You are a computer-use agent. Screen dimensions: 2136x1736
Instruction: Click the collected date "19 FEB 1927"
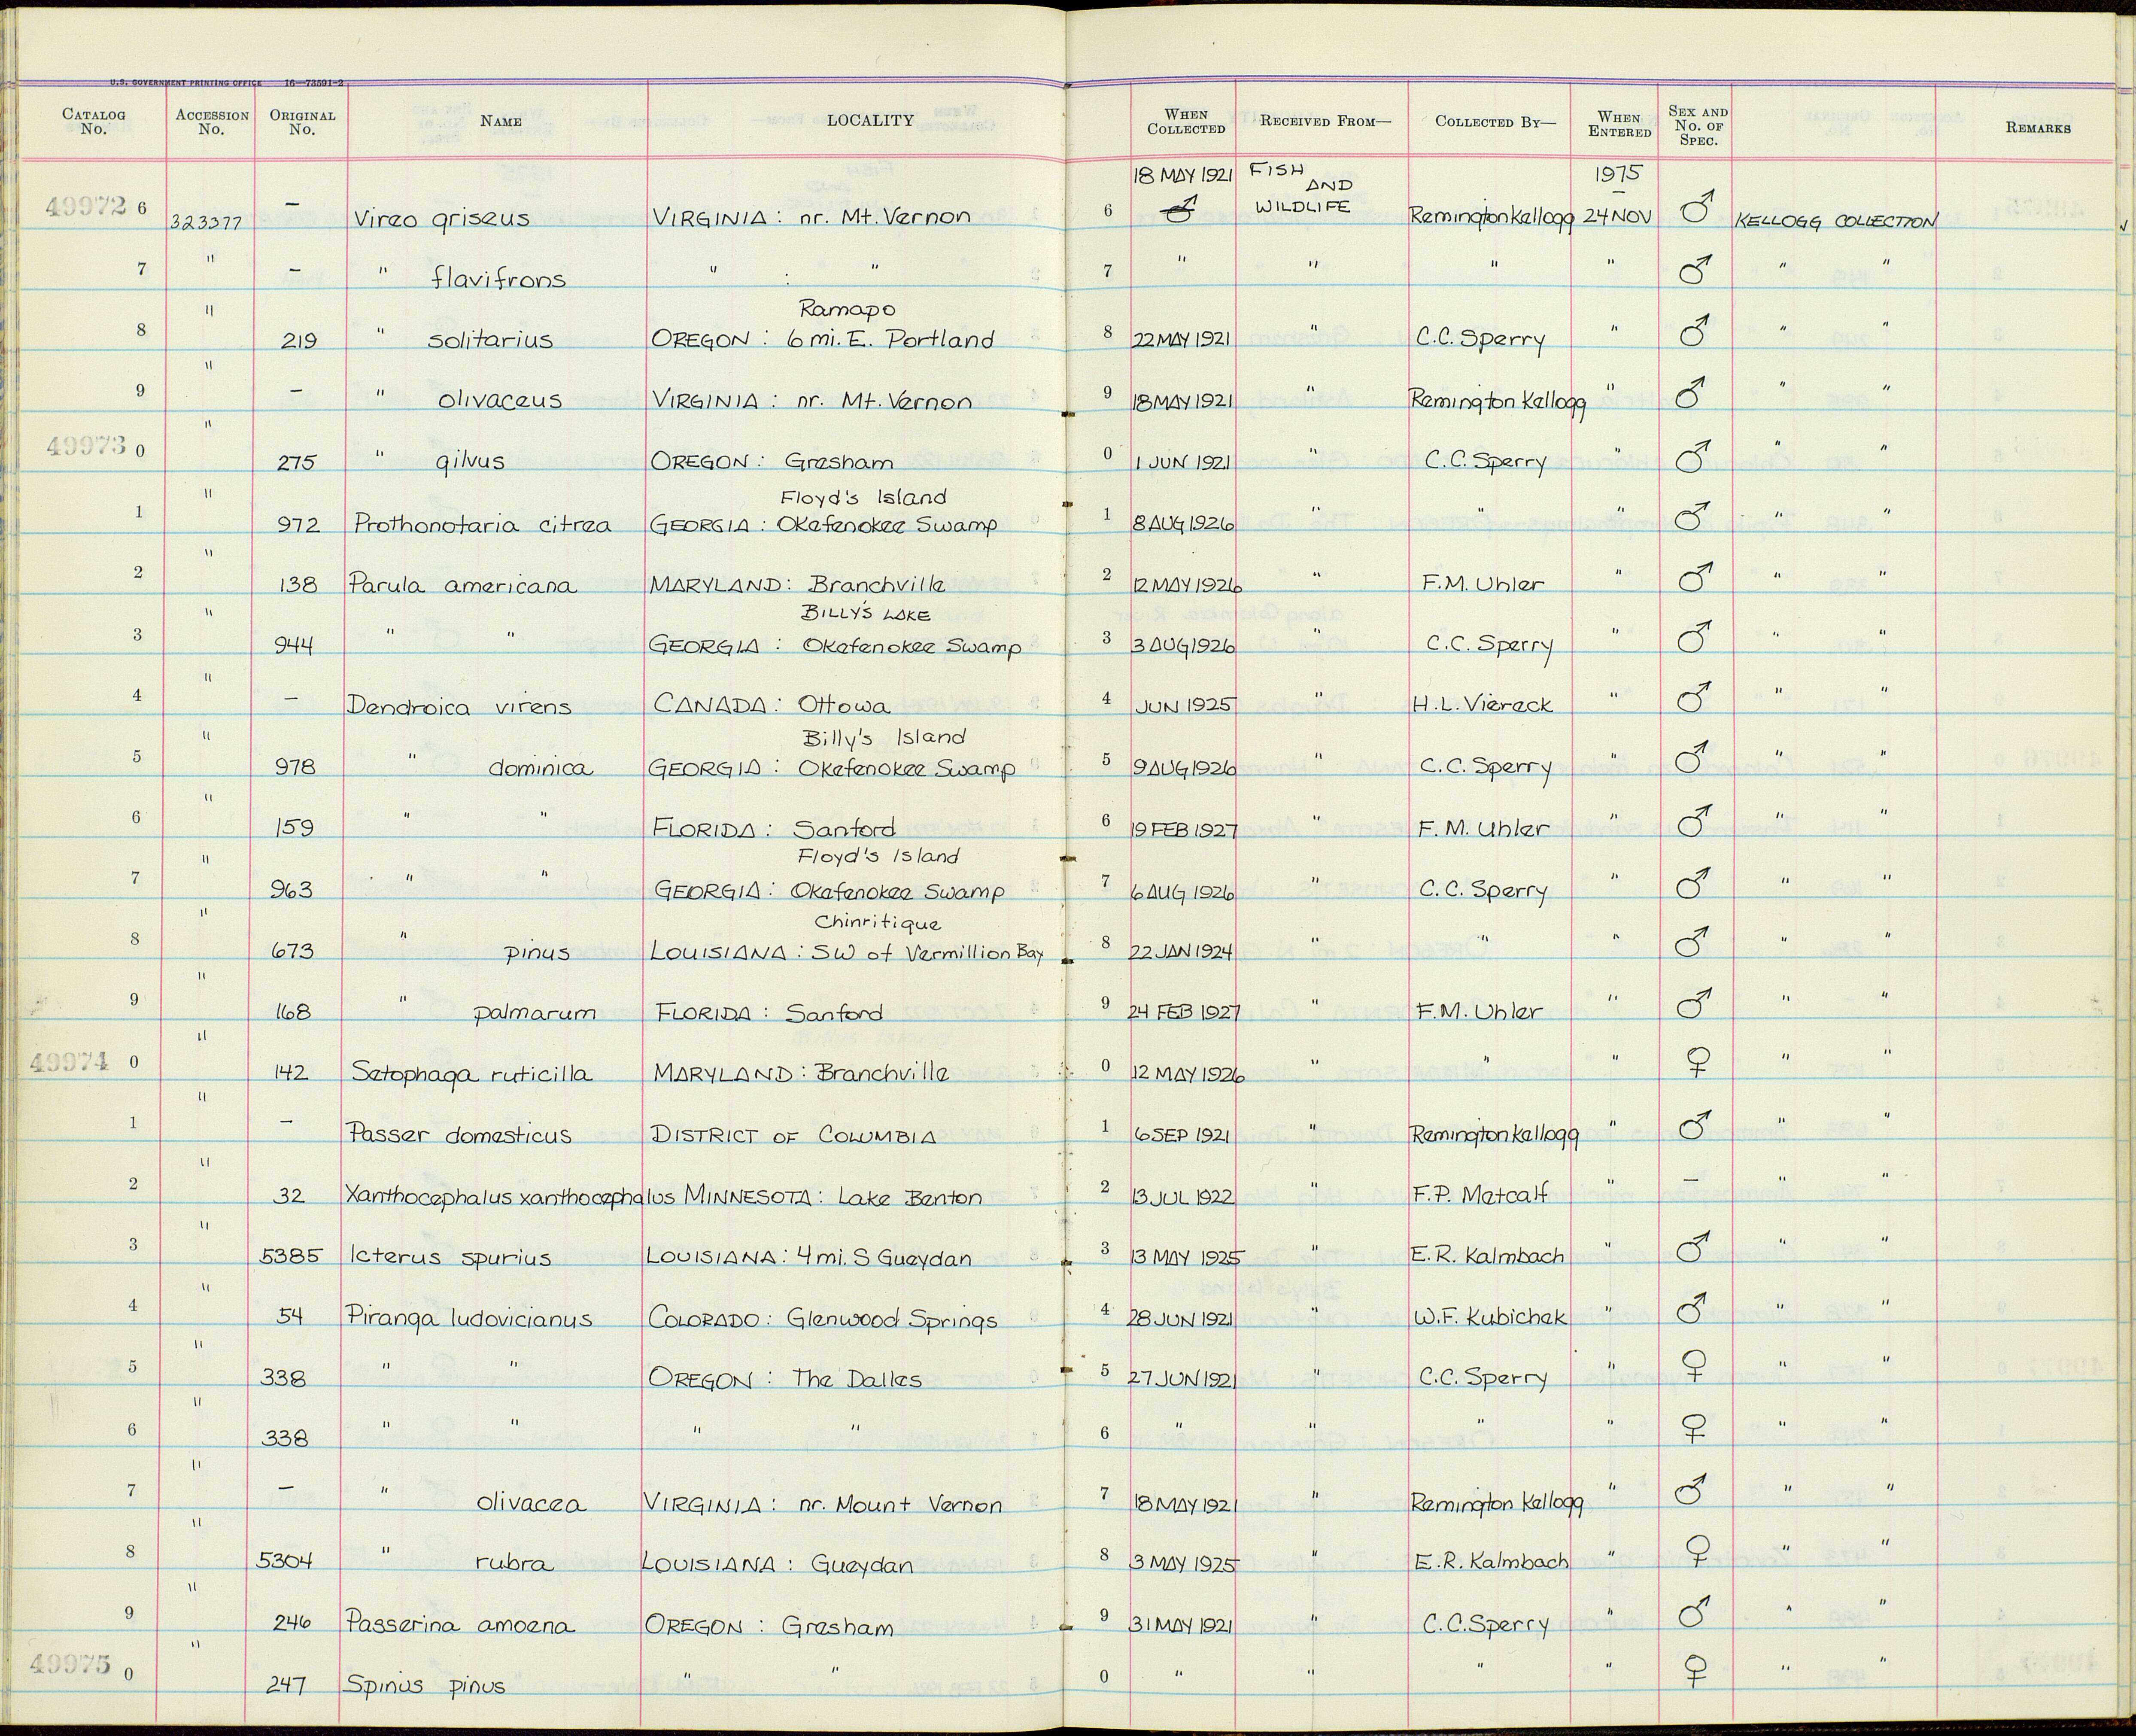[x=1184, y=830]
